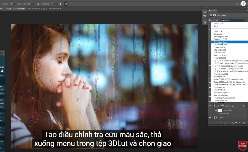Viewport: 248px width, 152px height.
Task: Select the Color Lookup grid icon in Properties
Action: 211,15
